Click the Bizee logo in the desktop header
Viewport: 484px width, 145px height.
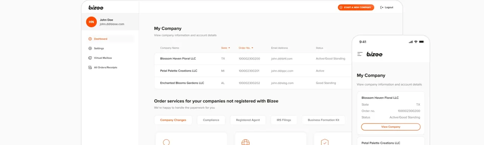pyautogui.click(x=96, y=7)
